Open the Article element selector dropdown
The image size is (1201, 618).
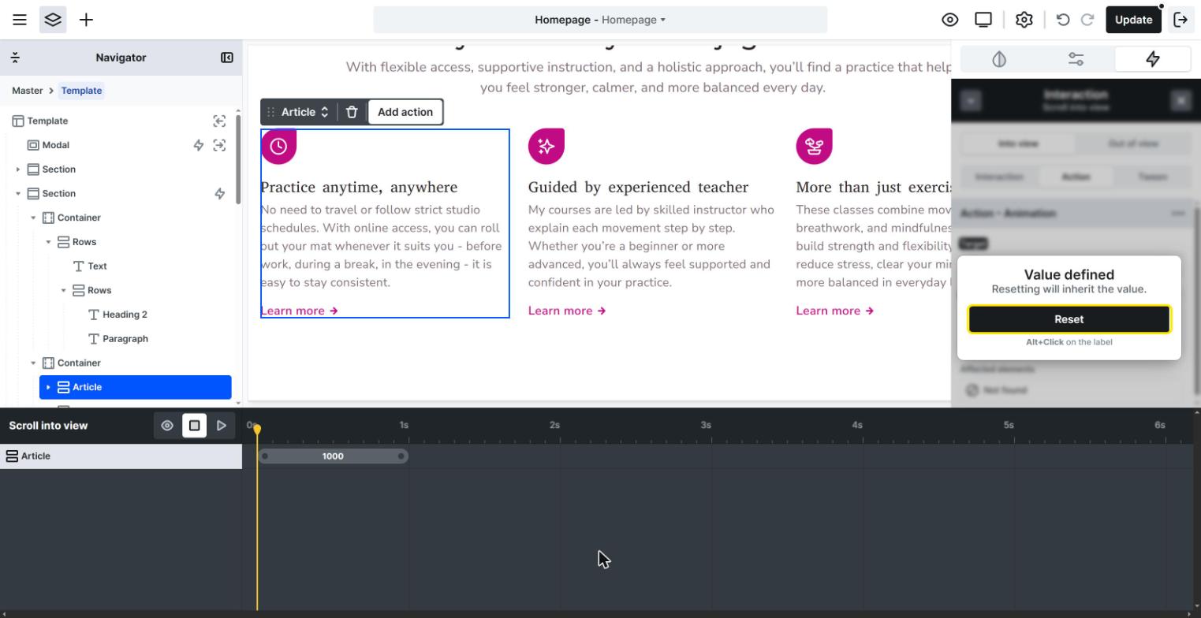(x=305, y=112)
